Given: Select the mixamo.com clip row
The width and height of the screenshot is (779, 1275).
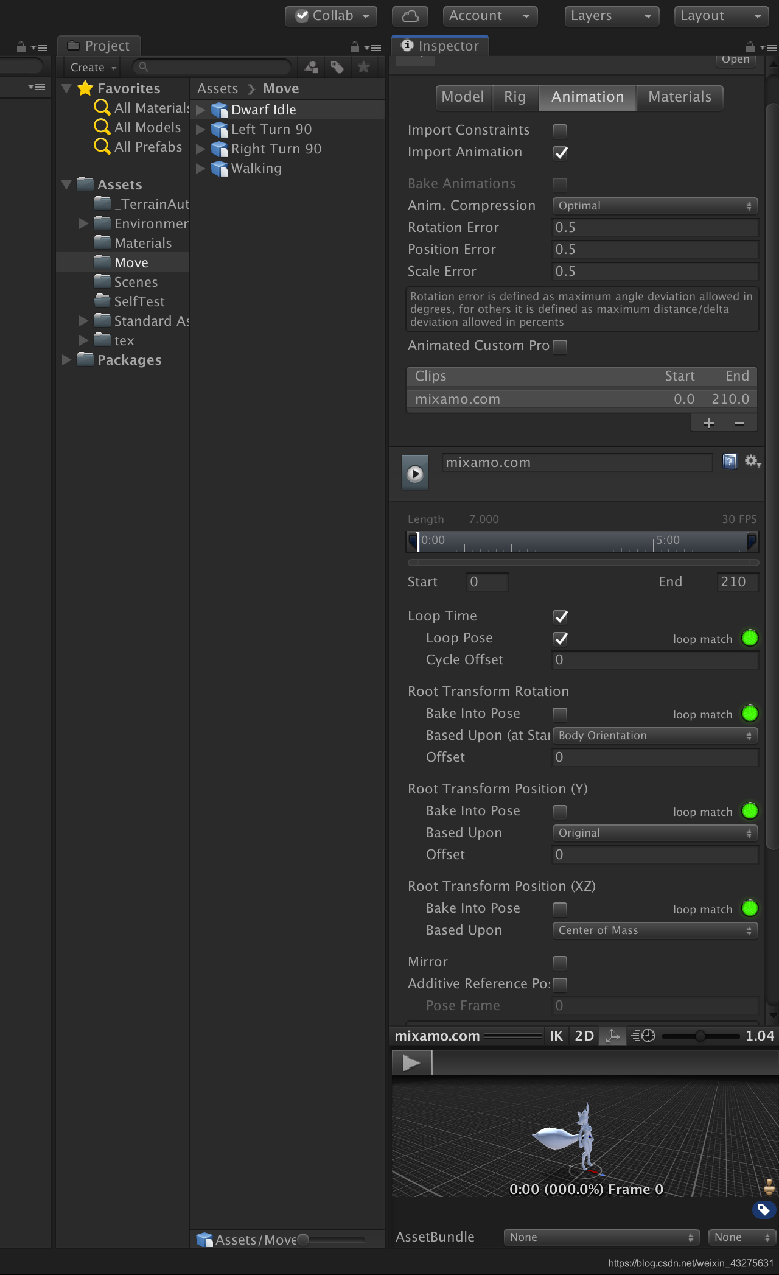Looking at the screenshot, I should pos(581,399).
